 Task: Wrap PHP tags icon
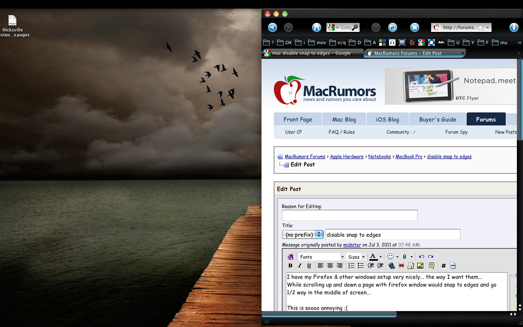[x=453, y=266]
